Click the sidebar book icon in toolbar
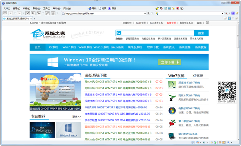The height and width of the screenshot is (146, 241). click(x=5, y=13)
